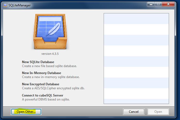Select the bottom row of recent databases list
This screenshot has height=120, width=180.
[136, 101]
